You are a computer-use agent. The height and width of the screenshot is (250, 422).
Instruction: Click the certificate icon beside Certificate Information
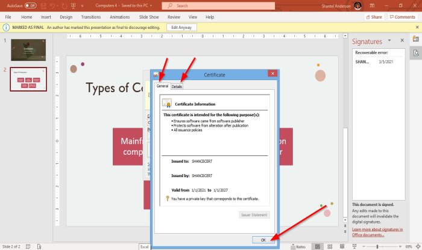167,103
